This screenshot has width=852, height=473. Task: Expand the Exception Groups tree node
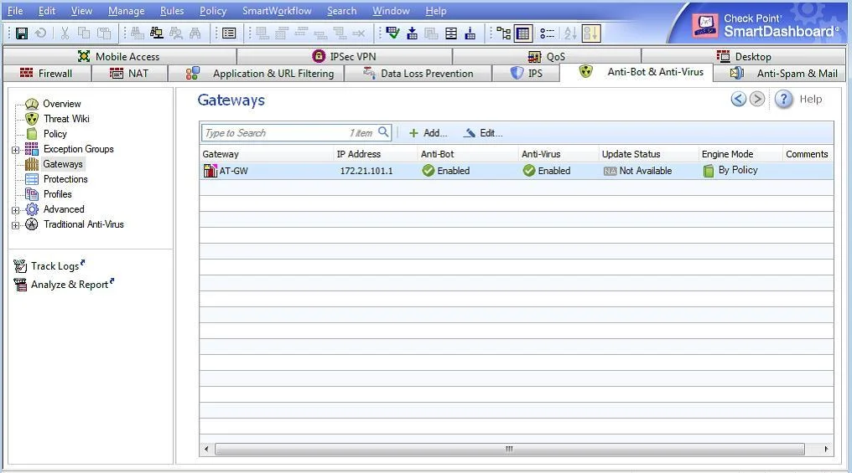point(15,150)
